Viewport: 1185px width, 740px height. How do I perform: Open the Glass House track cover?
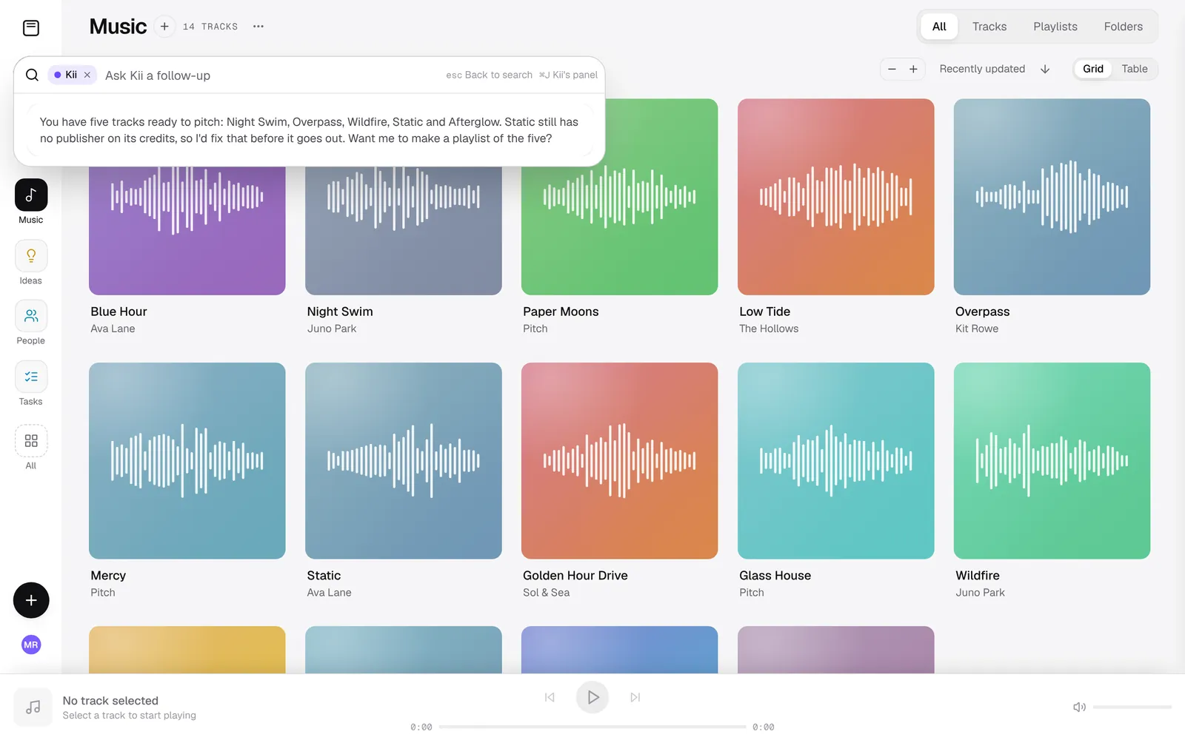[x=835, y=460]
